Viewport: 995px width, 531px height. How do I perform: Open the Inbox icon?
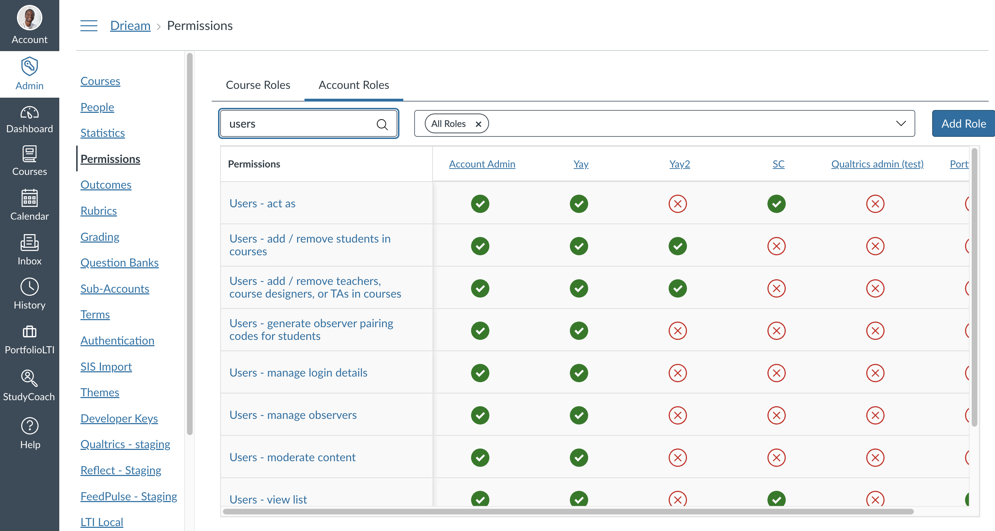(x=29, y=243)
